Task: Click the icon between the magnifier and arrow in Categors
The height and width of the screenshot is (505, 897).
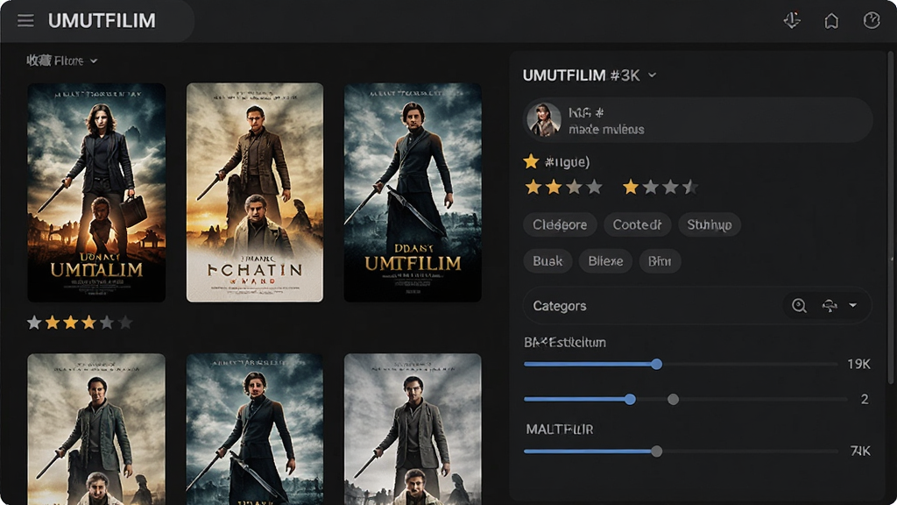Action: click(x=829, y=306)
